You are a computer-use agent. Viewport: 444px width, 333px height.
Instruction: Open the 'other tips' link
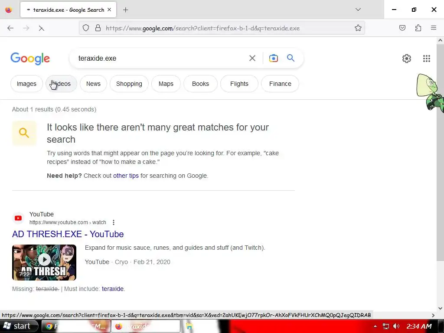[x=126, y=176]
